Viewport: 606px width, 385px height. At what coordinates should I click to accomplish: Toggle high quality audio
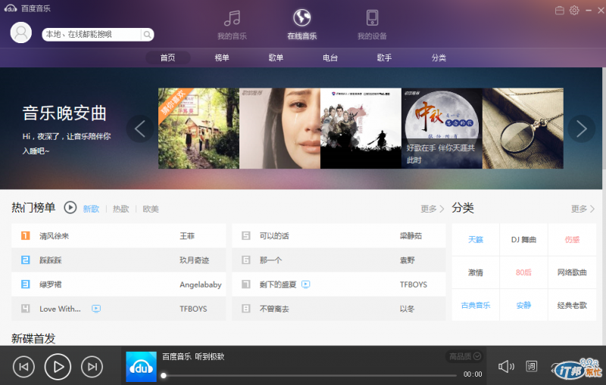(465, 356)
